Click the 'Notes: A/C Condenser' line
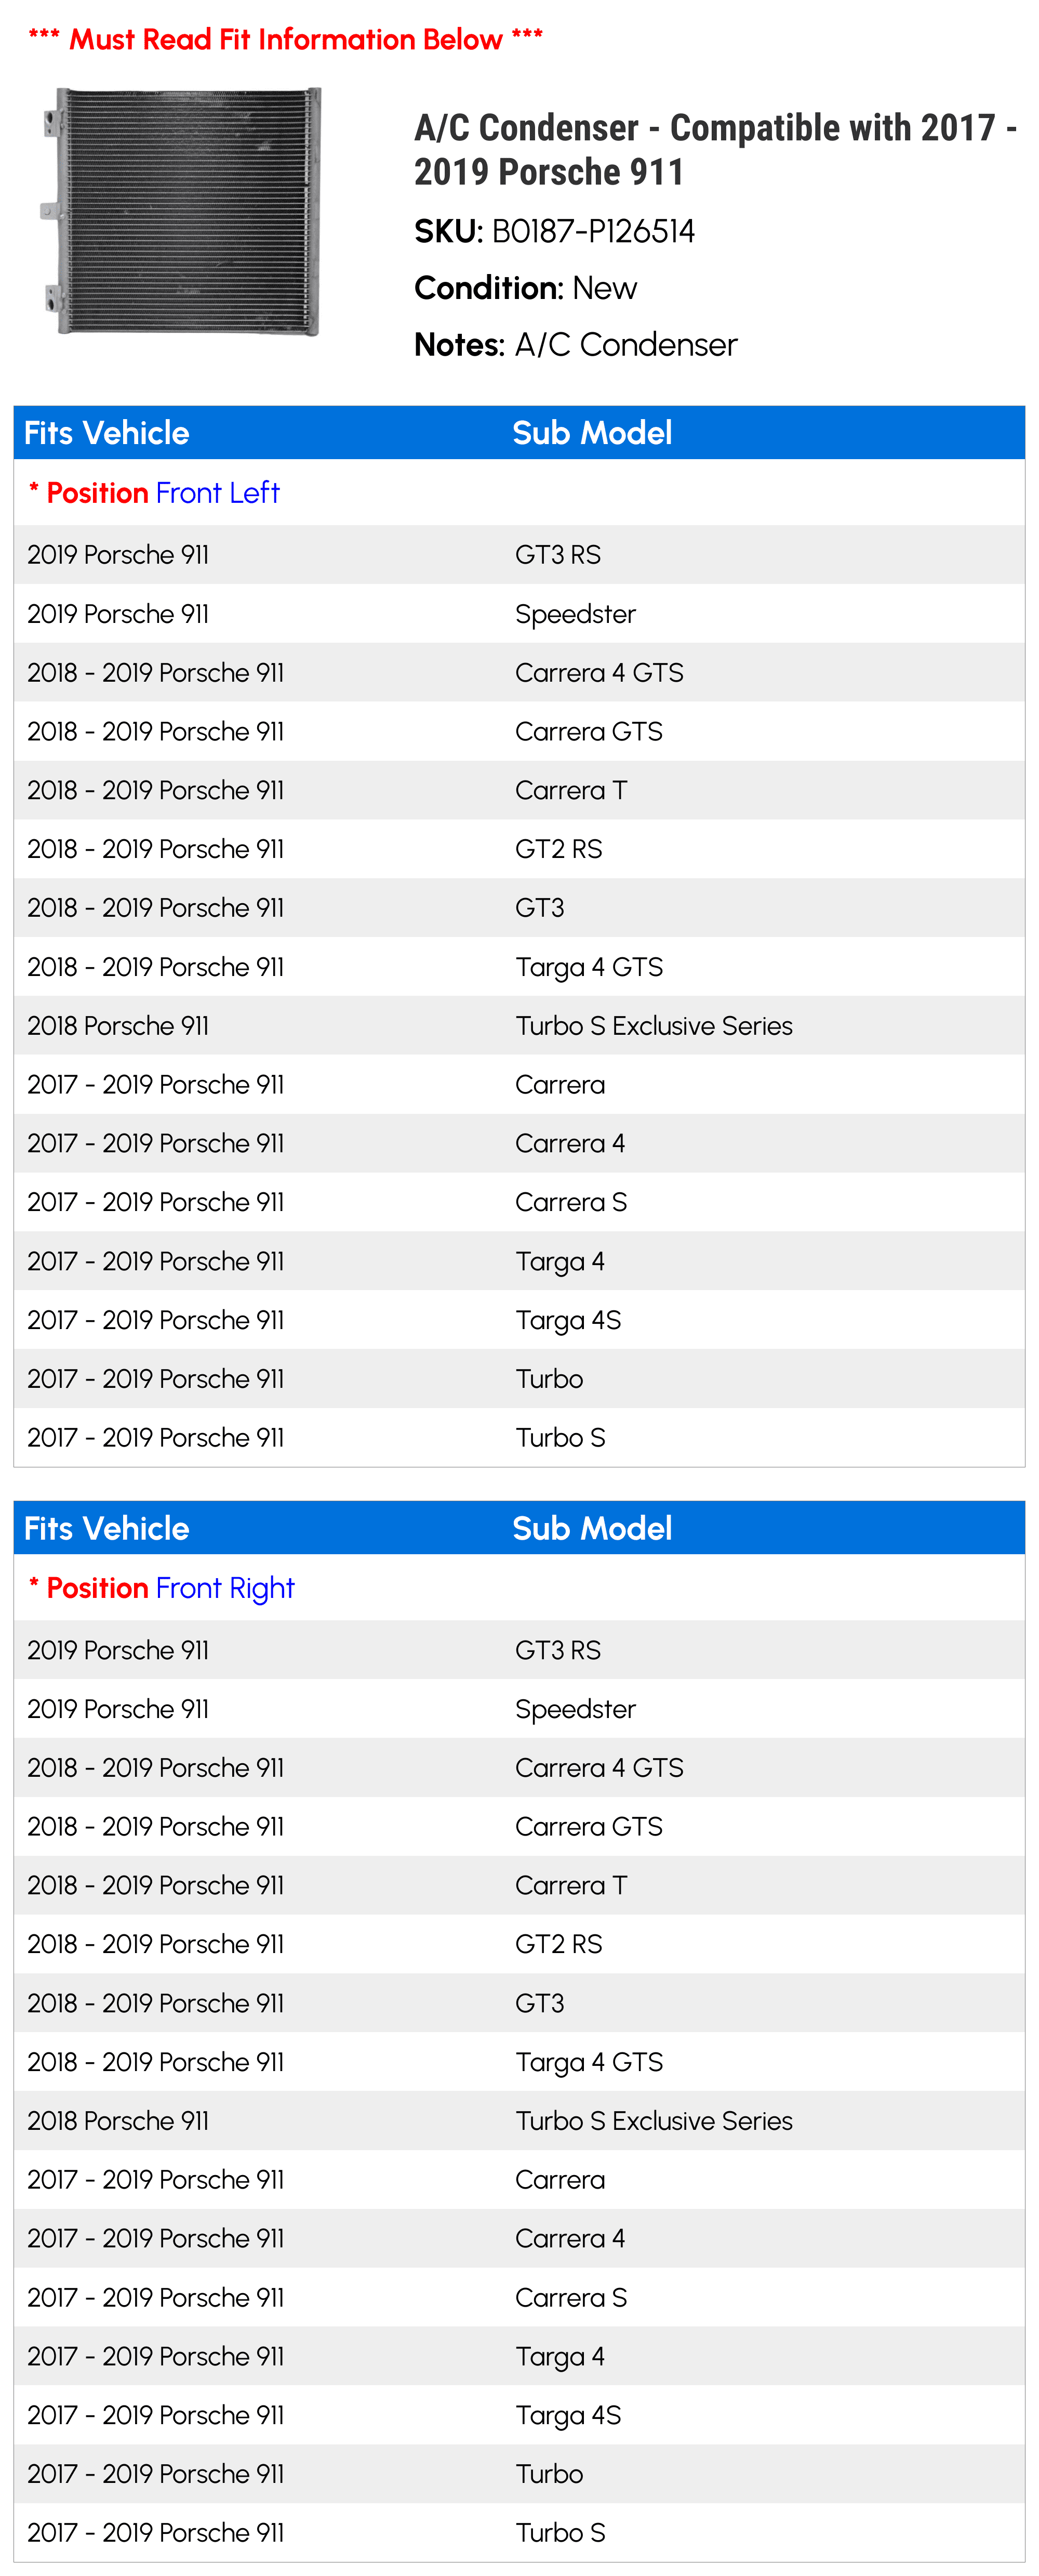Image resolution: width=1039 pixels, height=2576 pixels. click(576, 345)
